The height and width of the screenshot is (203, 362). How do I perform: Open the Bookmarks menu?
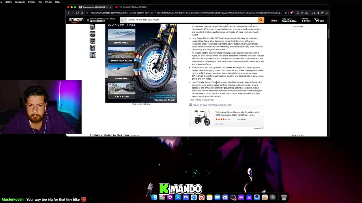[x=20, y=2]
